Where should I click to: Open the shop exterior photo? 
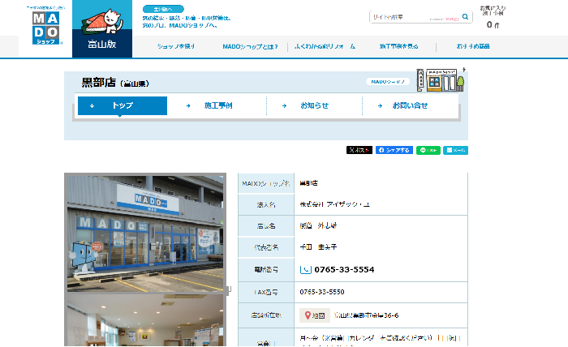(x=145, y=233)
